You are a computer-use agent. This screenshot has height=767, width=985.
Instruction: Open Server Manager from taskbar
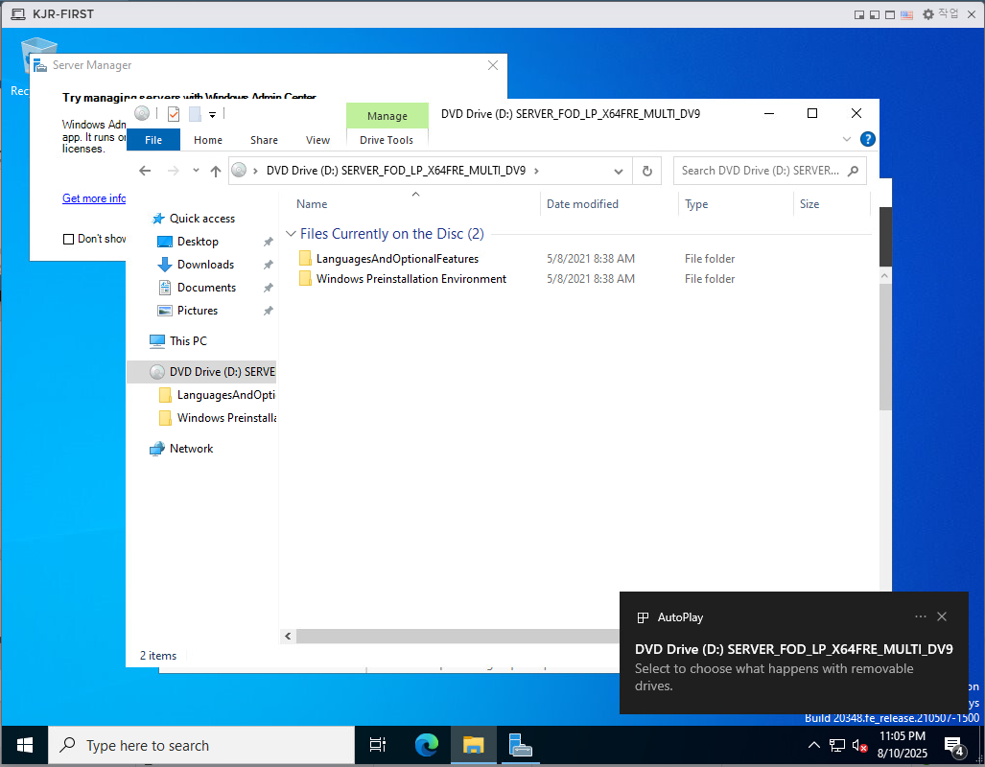click(520, 746)
